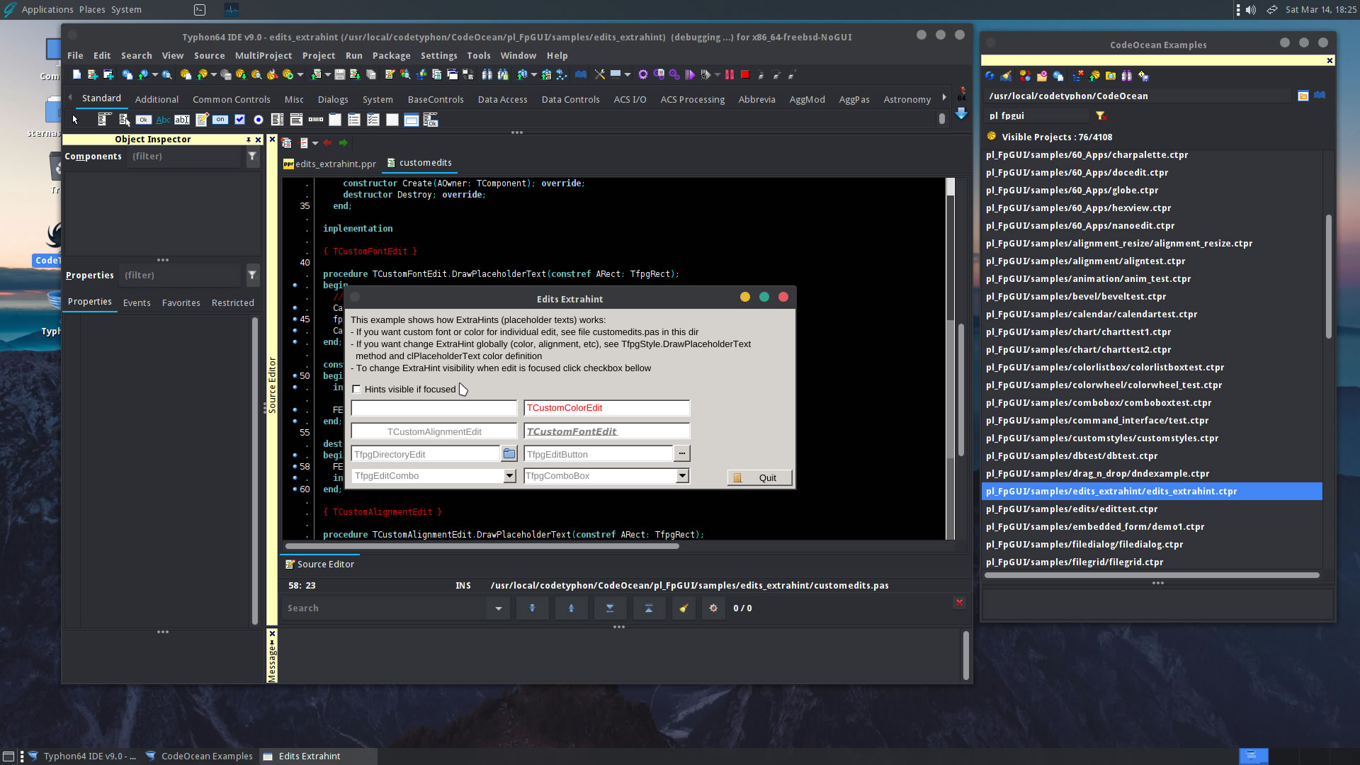This screenshot has width=1360, height=765.
Task: Click the directory browse folder icon
Action: click(509, 454)
